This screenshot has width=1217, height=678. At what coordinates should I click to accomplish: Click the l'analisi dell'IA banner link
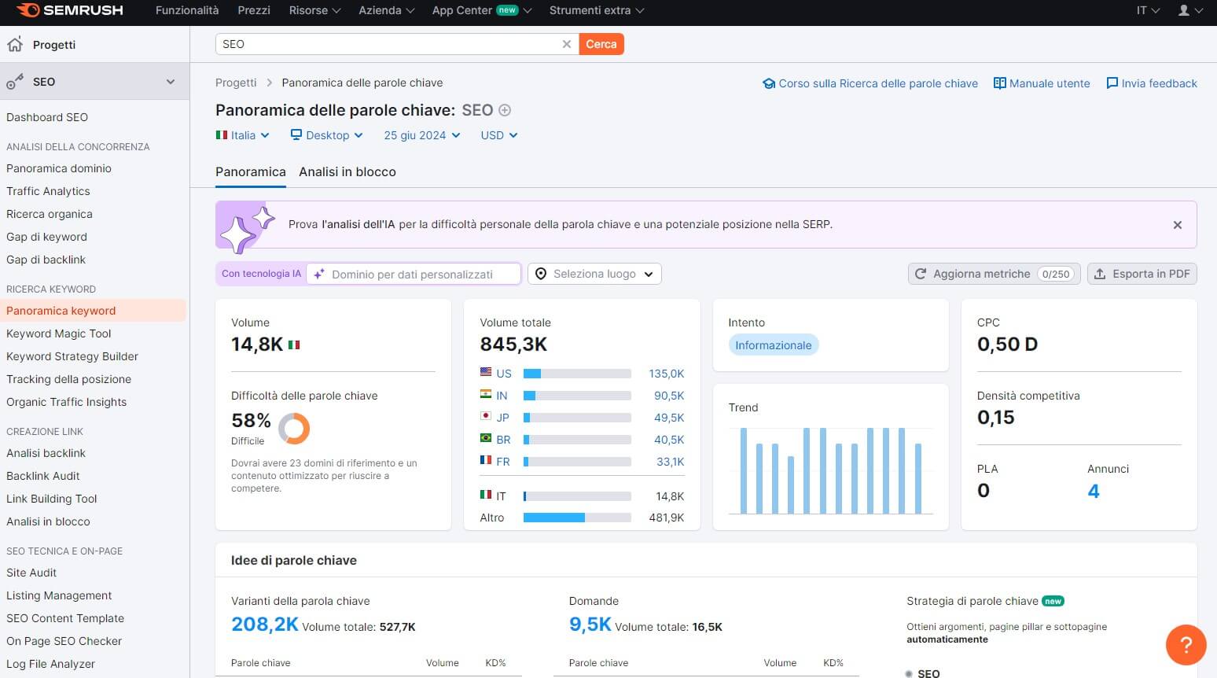point(358,224)
